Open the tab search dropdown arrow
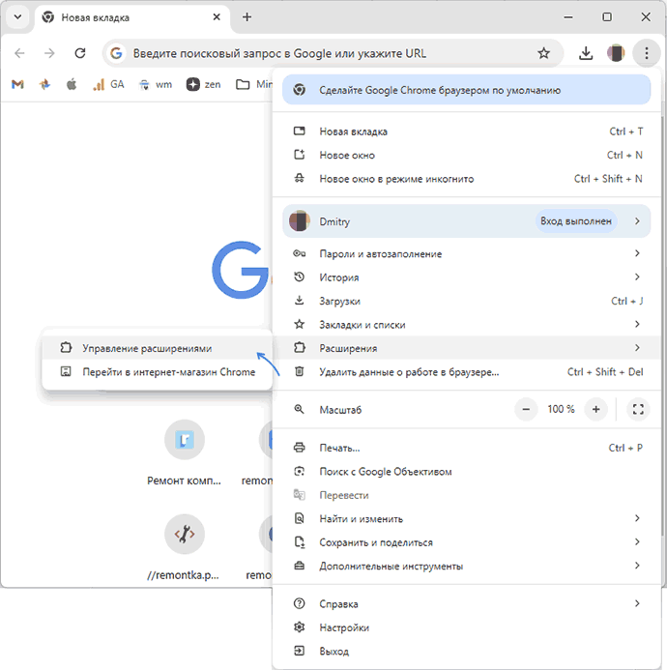Viewport: 667px width, 670px height. [17, 17]
